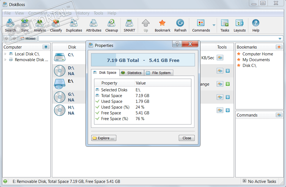Open tools icon for disk H:\

pyautogui.click(x=220, y=110)
